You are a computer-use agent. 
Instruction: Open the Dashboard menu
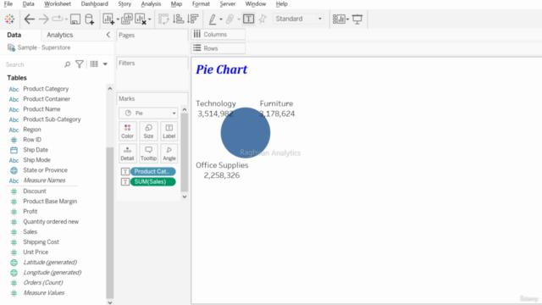[x=94, y=3]
